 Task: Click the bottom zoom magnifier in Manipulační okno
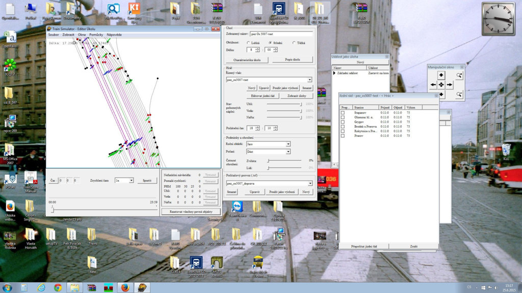(459, 95)
